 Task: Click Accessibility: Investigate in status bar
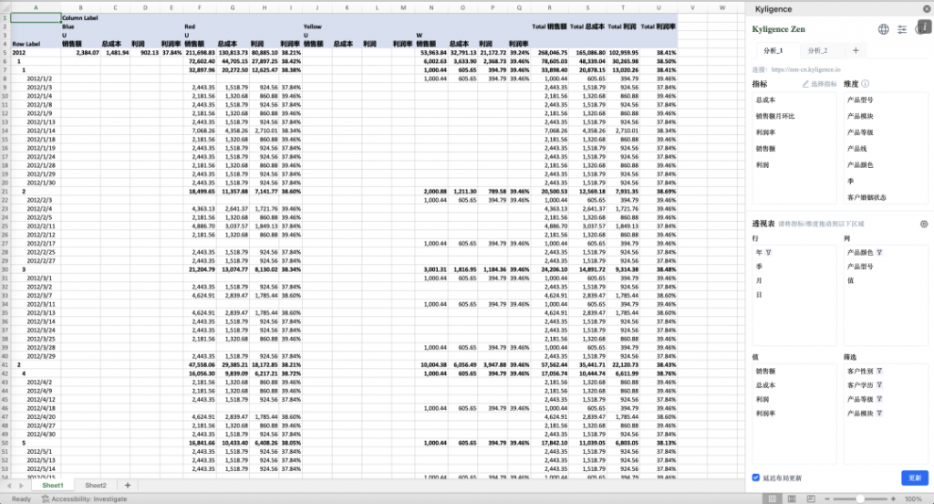(84, 499)
